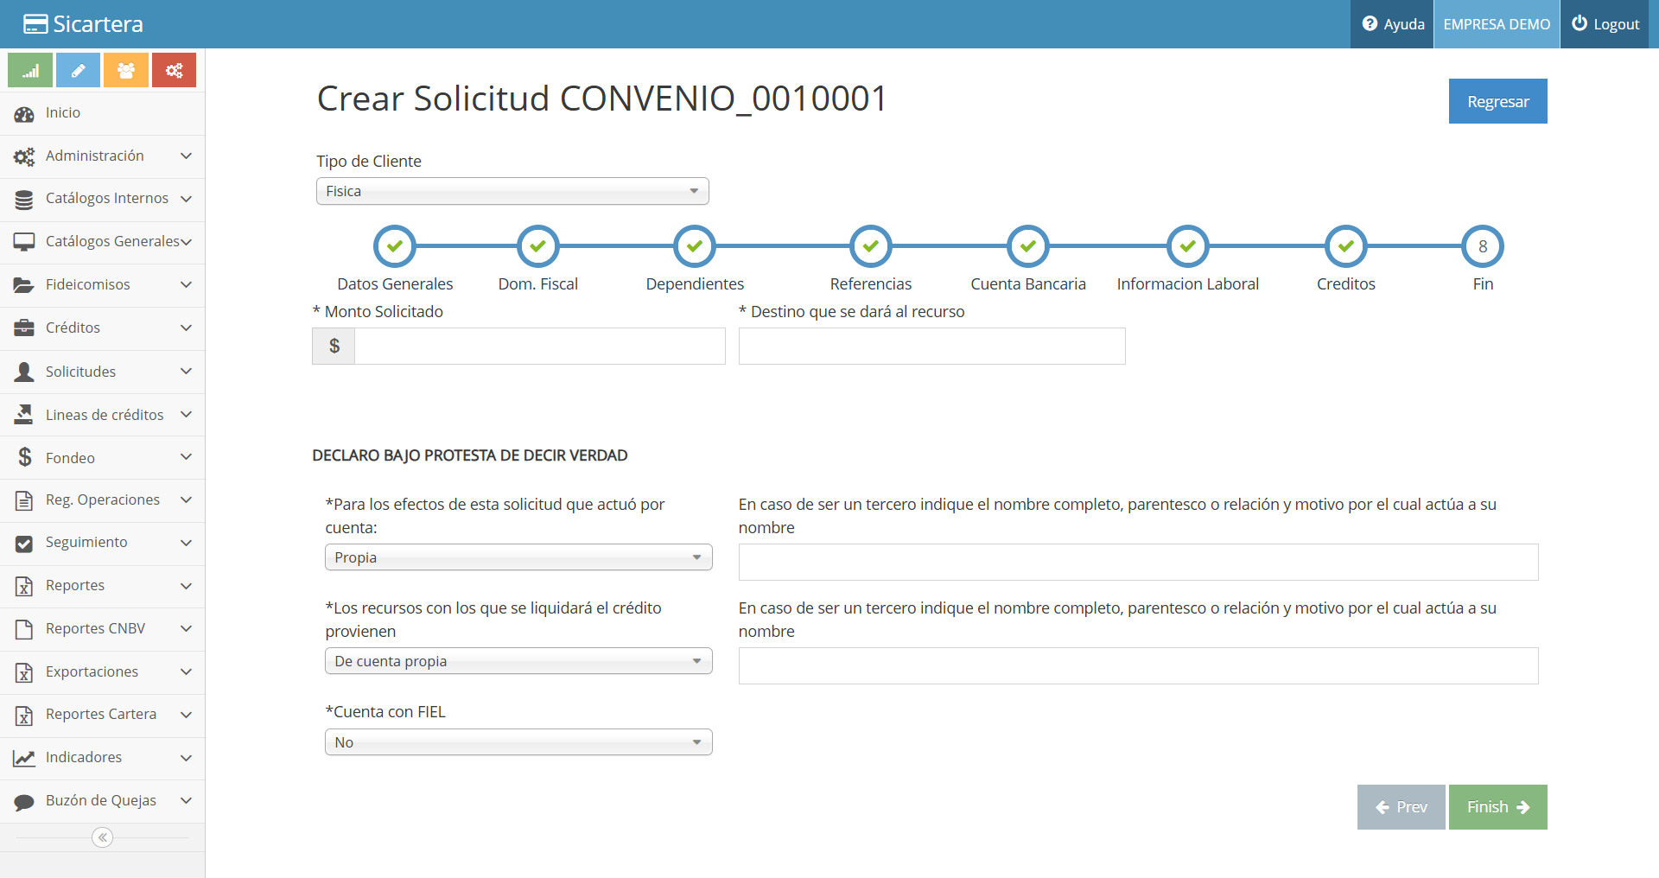The image size is (1659, 878).
Task: Expand the Indicadores chevron
Action: pyautogui.click(x=186, y=757)
